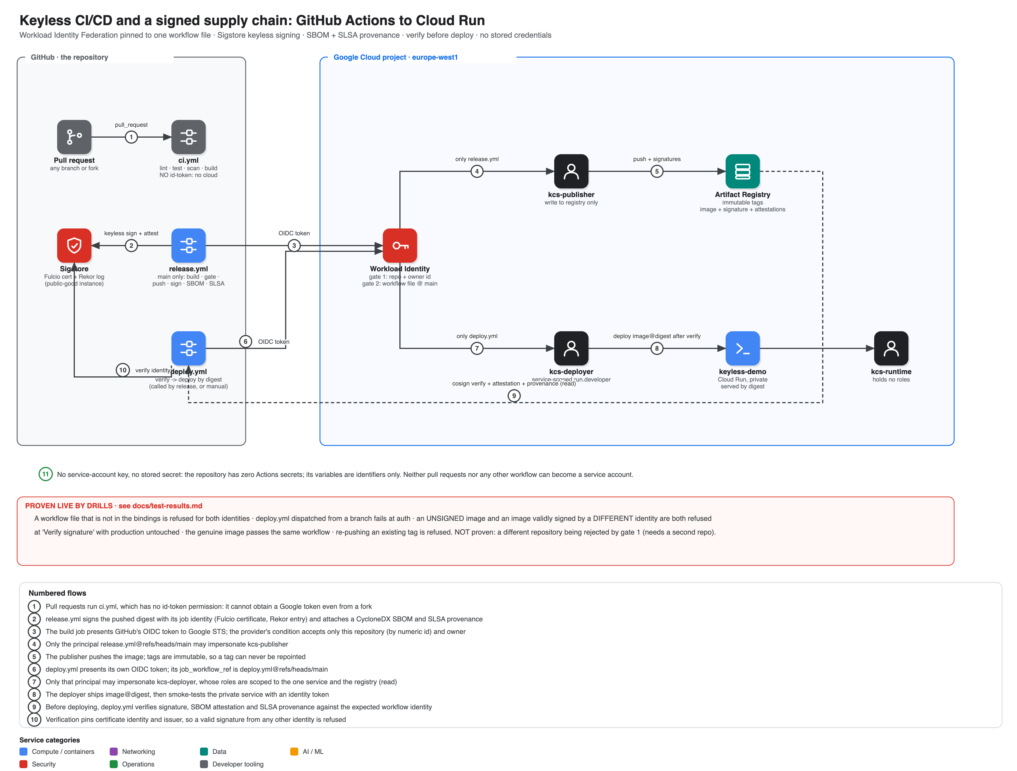Screen dimensions: 1017x771
Task: Click the 'immutable tags' caption under Artifact Registry
Action: [x=742, y=203]
